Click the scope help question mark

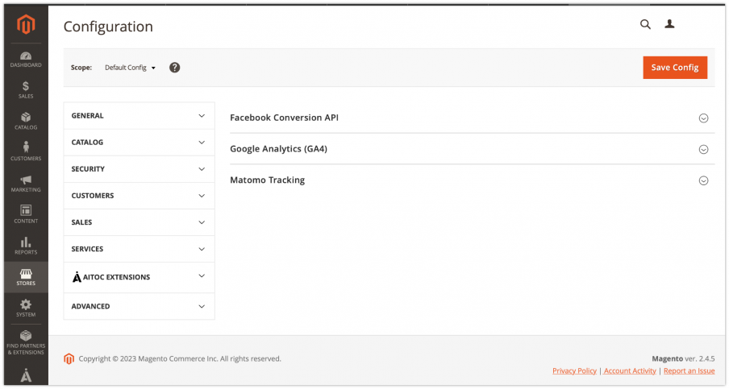pyautogui.click(x=174, y=68)
